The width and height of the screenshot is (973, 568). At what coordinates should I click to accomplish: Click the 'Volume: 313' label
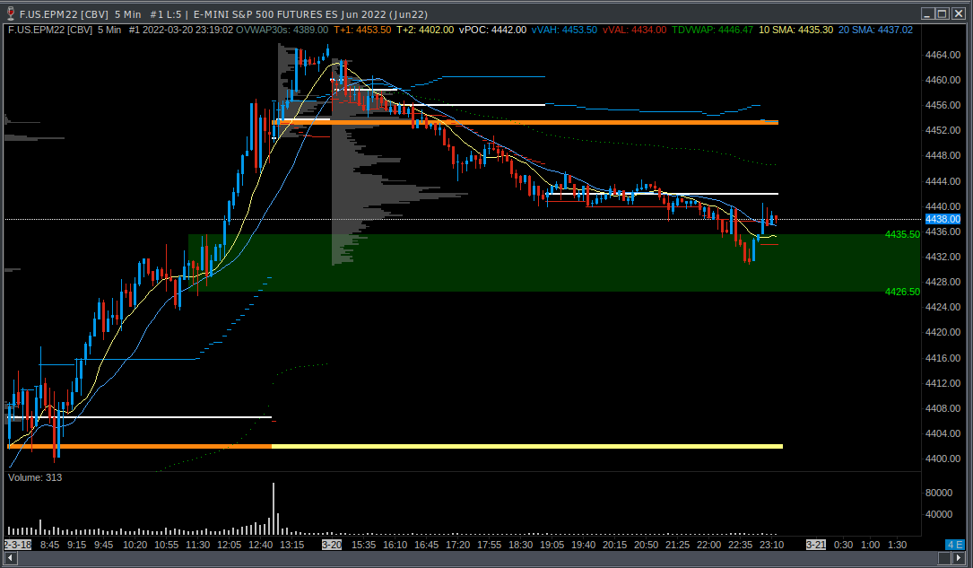point(35,477)
